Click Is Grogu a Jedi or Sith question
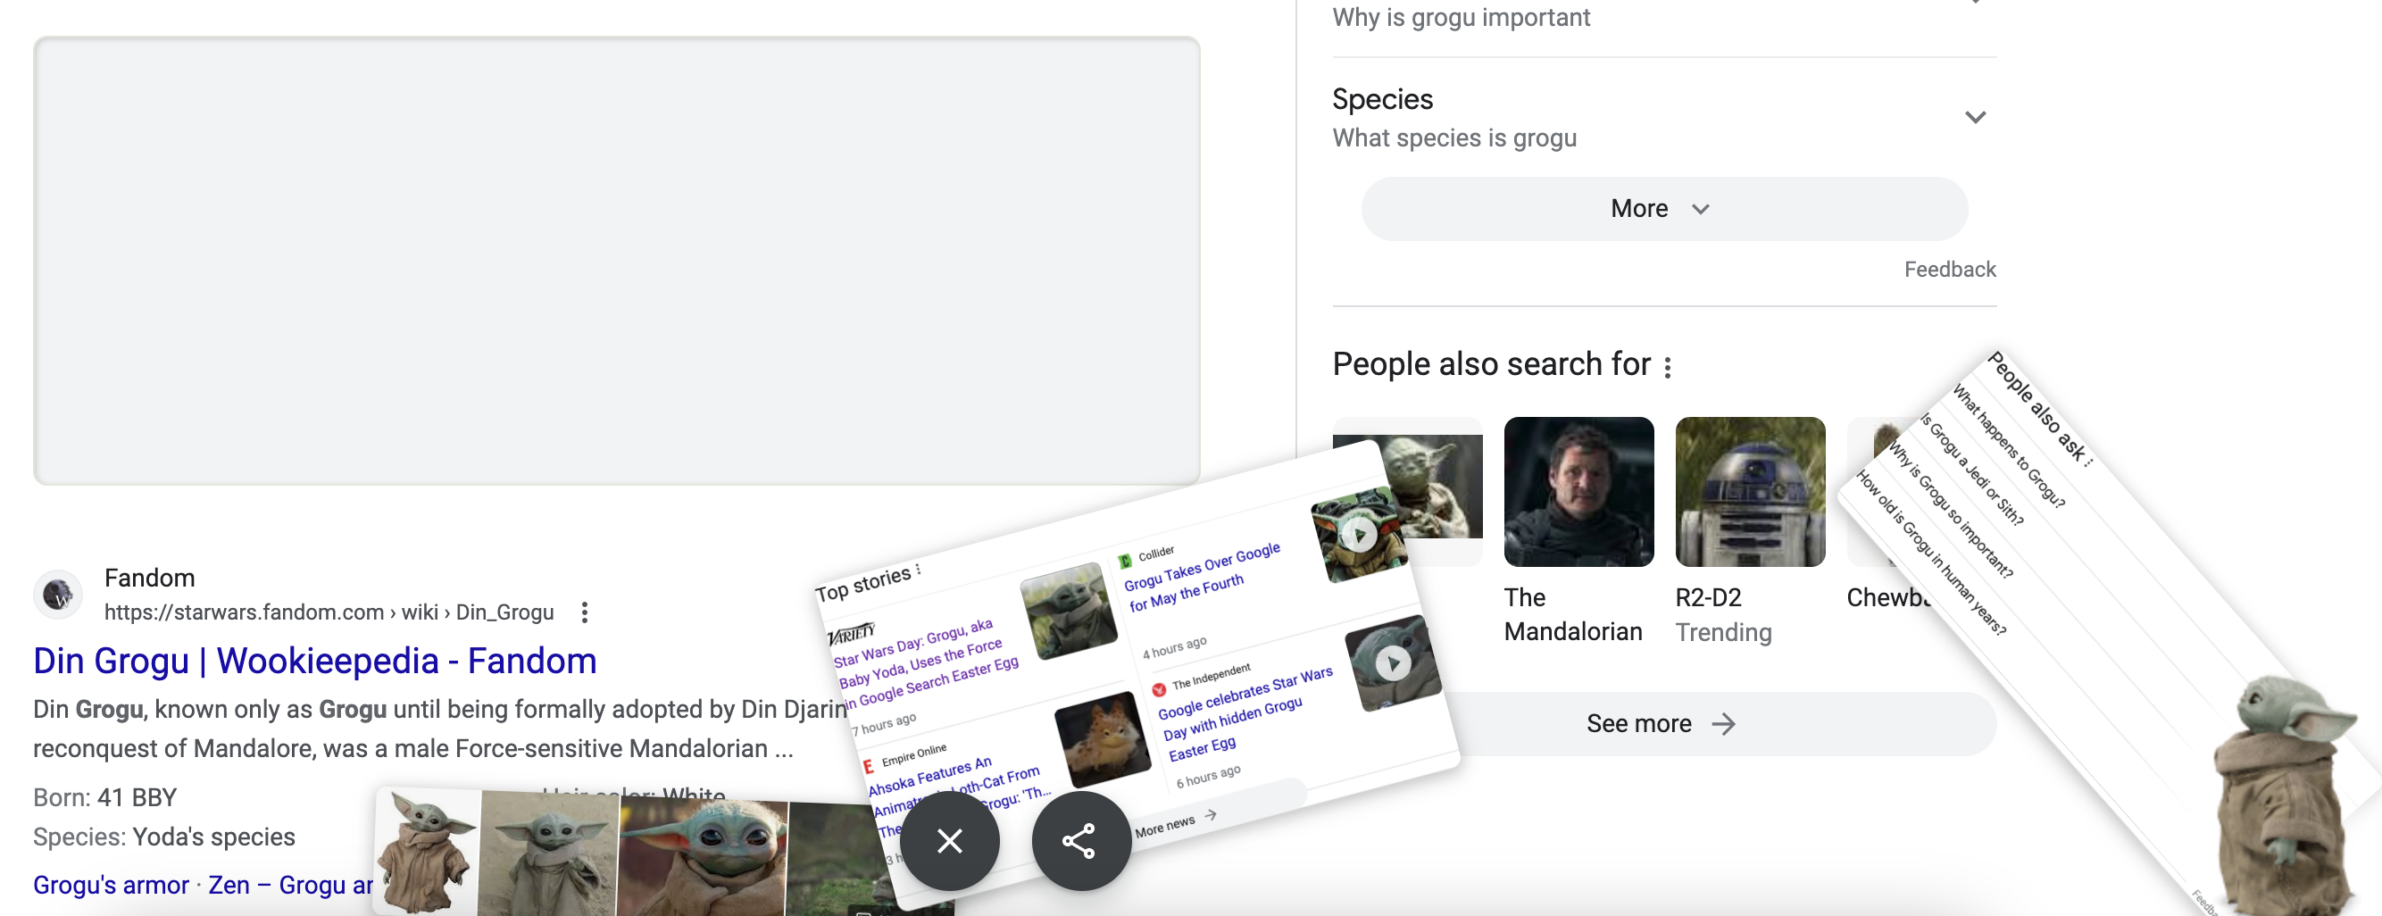2382x916 pixels. click(1972, 470)
